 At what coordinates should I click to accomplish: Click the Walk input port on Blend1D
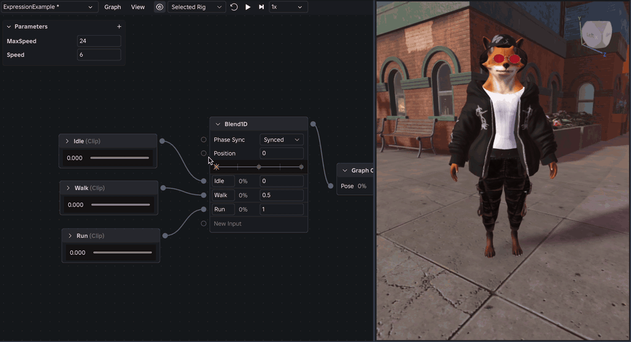tap(203, 195)
